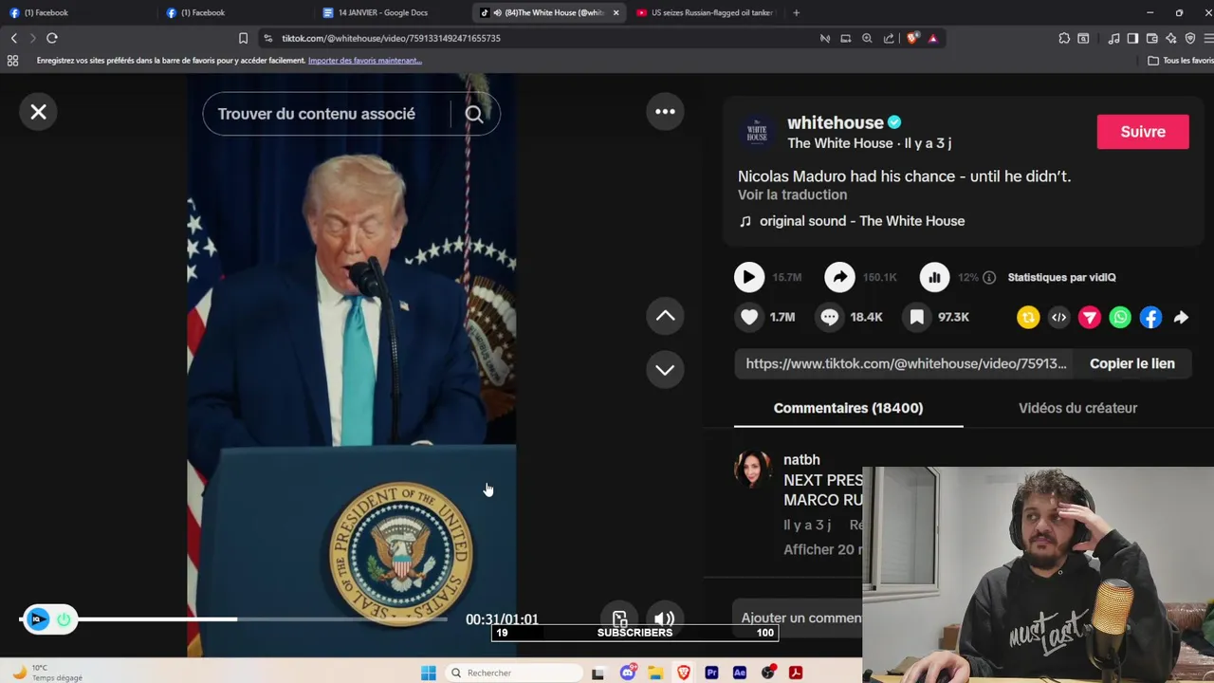Image resolution: width=1214 pixels, height=683 pixels.
Task: Open the music note playlist icon
Action: coord(1113,38)
